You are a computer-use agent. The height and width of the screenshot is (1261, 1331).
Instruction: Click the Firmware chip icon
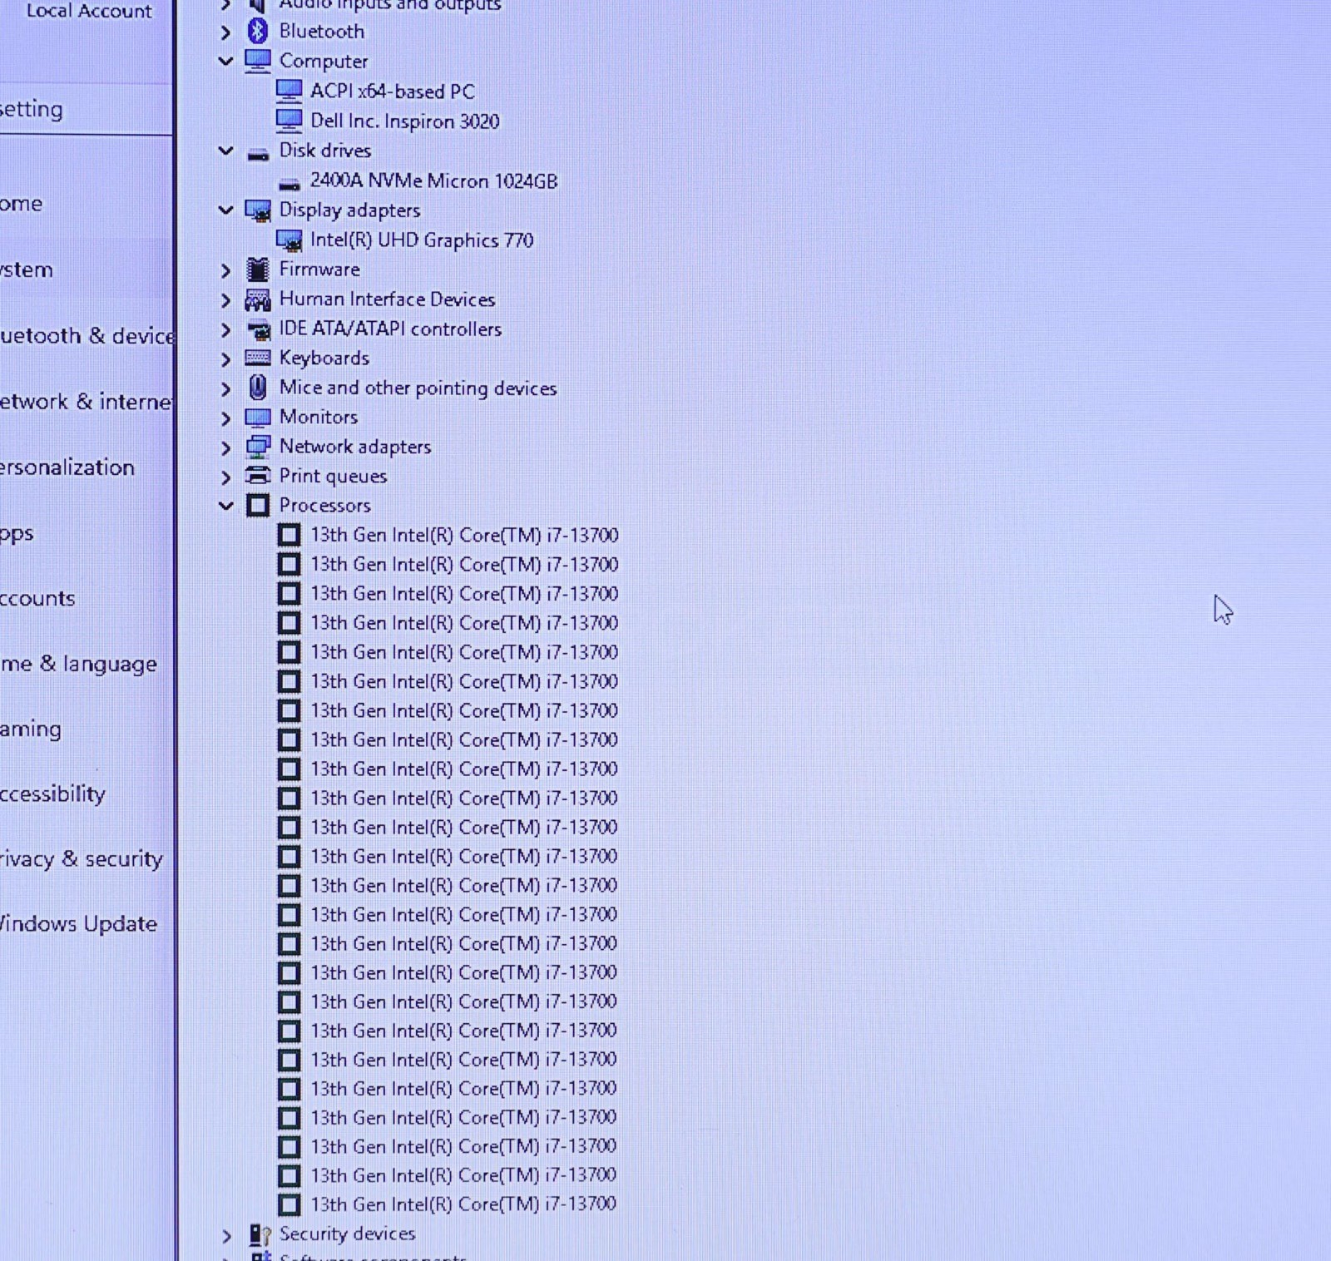click(258, 270)
